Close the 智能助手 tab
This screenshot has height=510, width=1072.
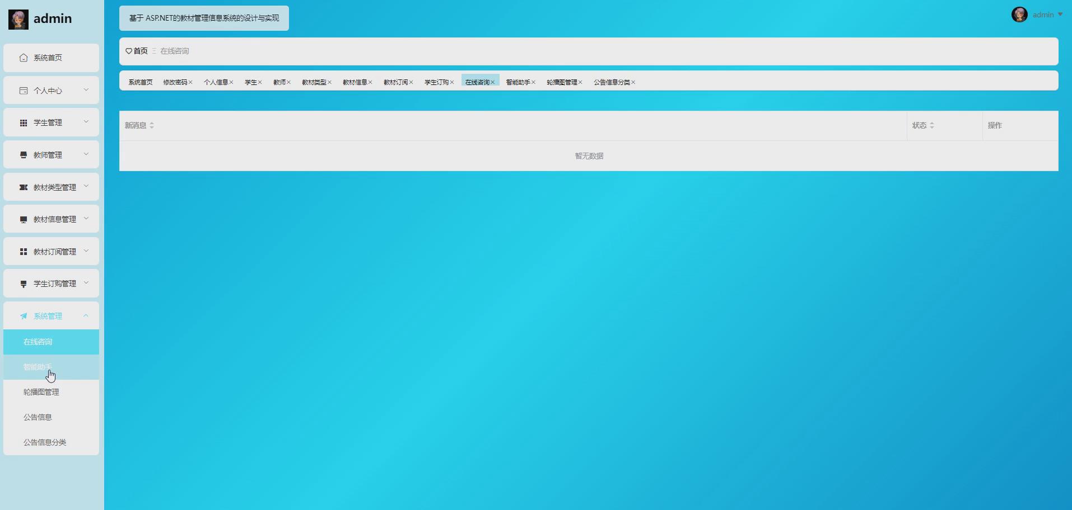tap(533, 82)
